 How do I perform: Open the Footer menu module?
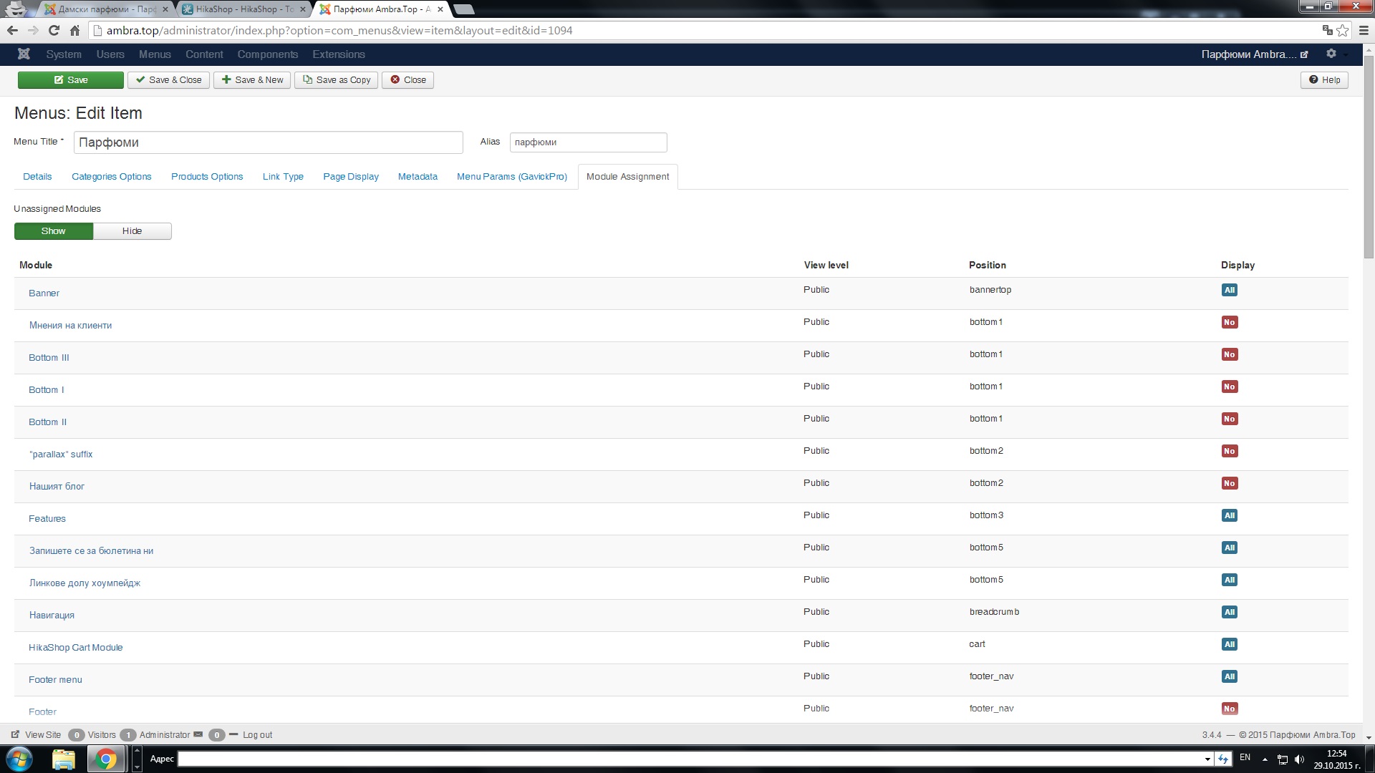[x=55, y=680]
